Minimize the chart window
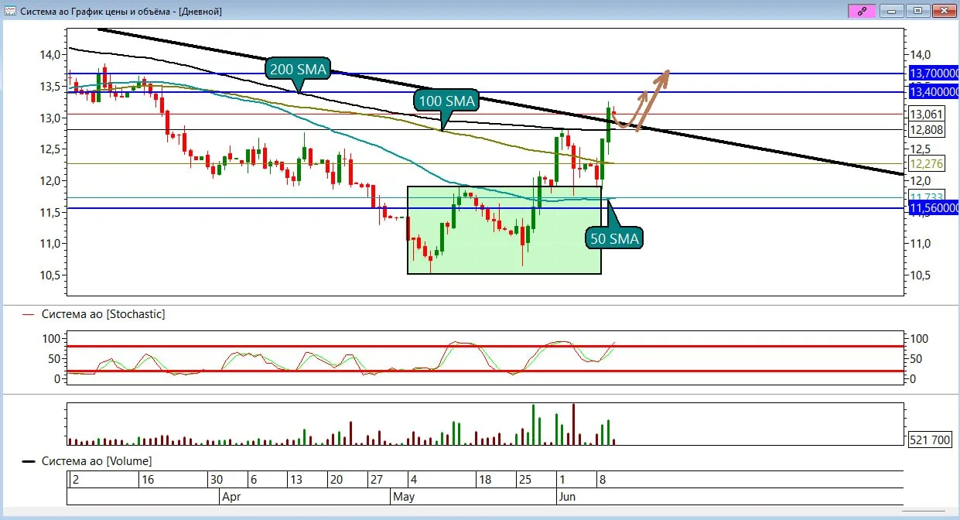This screenshot has height=520, width=960. coord(892,11)
